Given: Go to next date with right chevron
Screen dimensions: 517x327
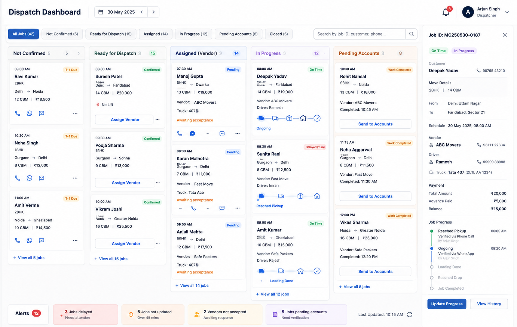Looking at the screenshot, I should coord(153,12).
